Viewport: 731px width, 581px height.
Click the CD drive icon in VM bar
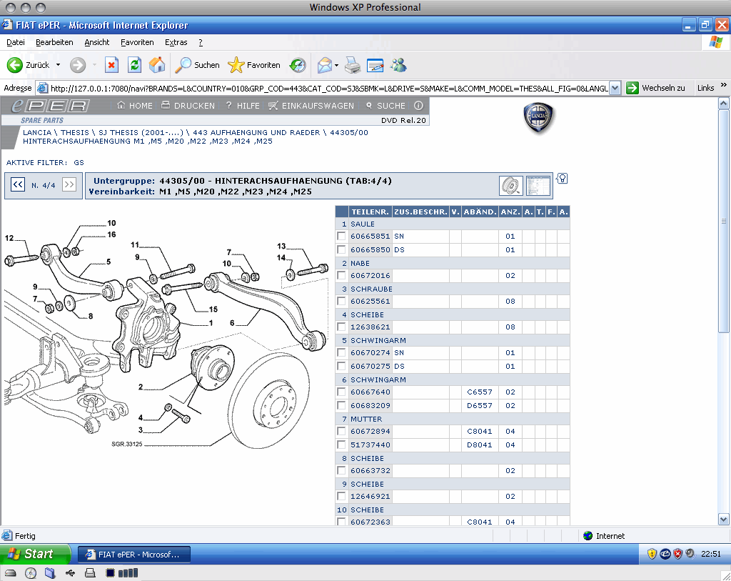(x=30, y=573)
